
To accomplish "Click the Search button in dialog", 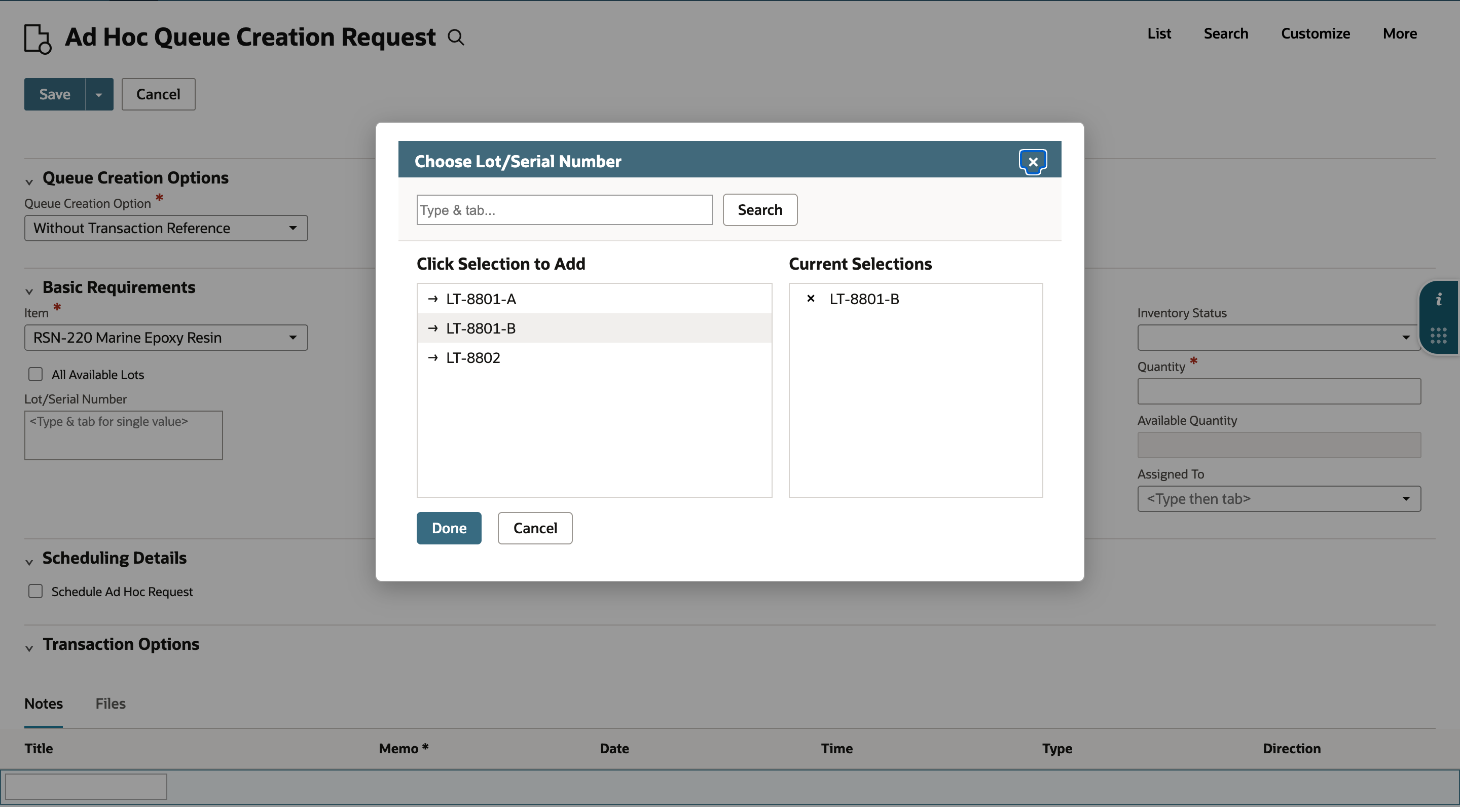I will tap(760, 210).
